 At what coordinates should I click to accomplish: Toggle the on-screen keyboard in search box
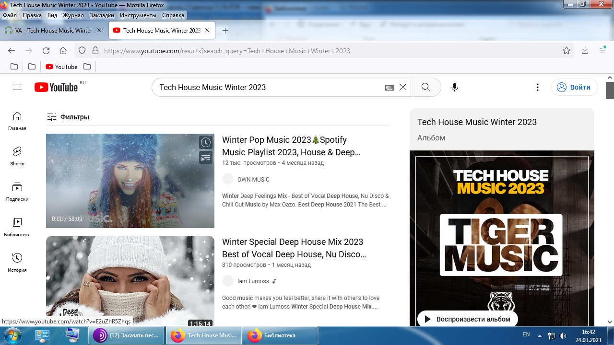(x=390, y=88)
